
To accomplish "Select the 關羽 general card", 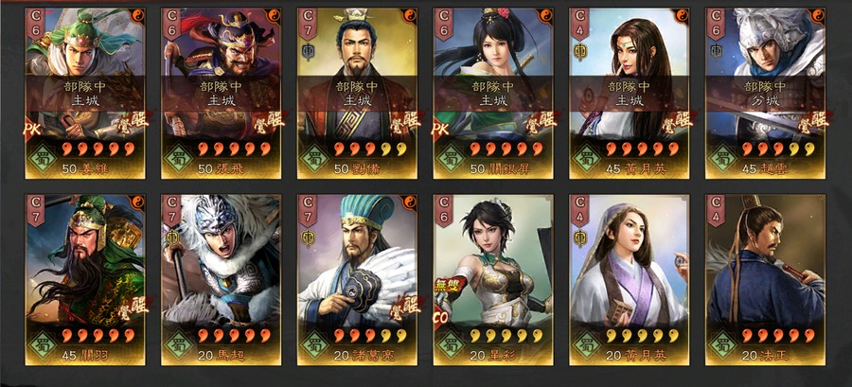I will coord(85,279).
